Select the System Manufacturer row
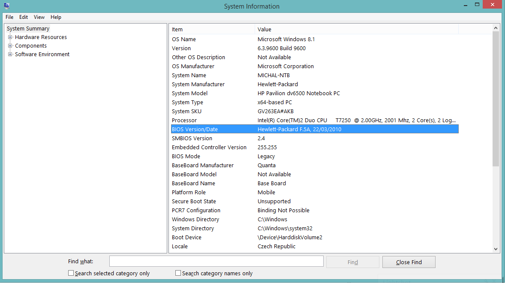This screenshot has height=283, width=505. [315, 84]
